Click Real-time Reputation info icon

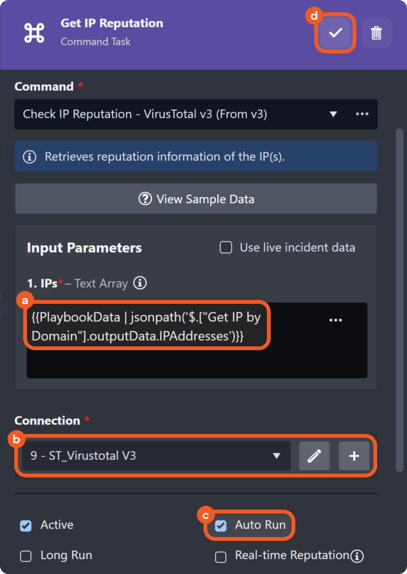[x=357, y=556]
